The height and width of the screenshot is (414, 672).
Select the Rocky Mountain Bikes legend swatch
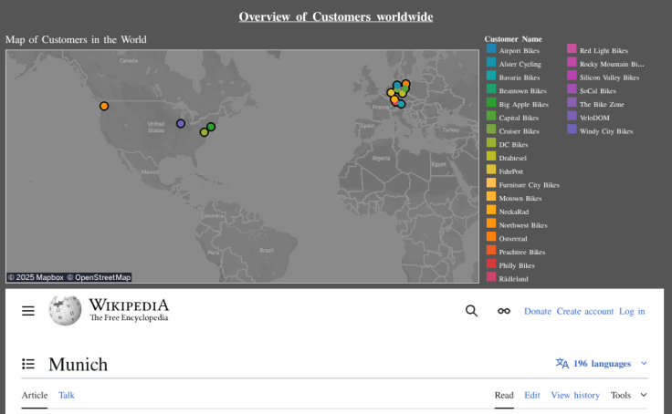click(572, 62)
